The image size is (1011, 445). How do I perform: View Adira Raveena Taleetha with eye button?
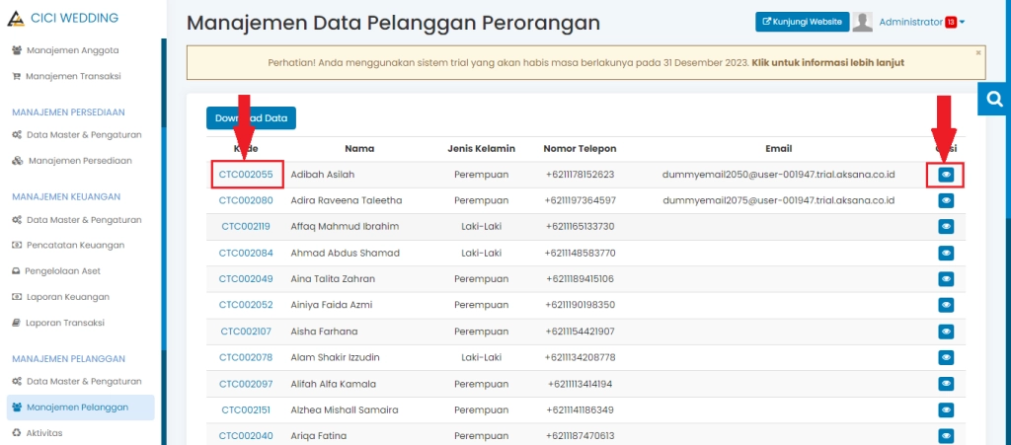point(945,201)
